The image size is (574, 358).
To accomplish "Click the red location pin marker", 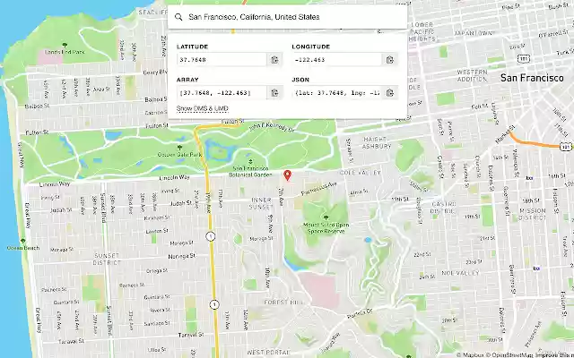I will 288,175.
